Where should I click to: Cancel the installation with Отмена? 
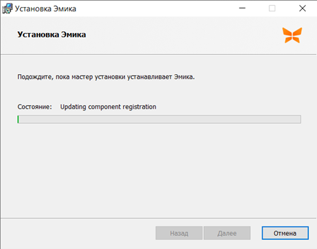[285, 233]
